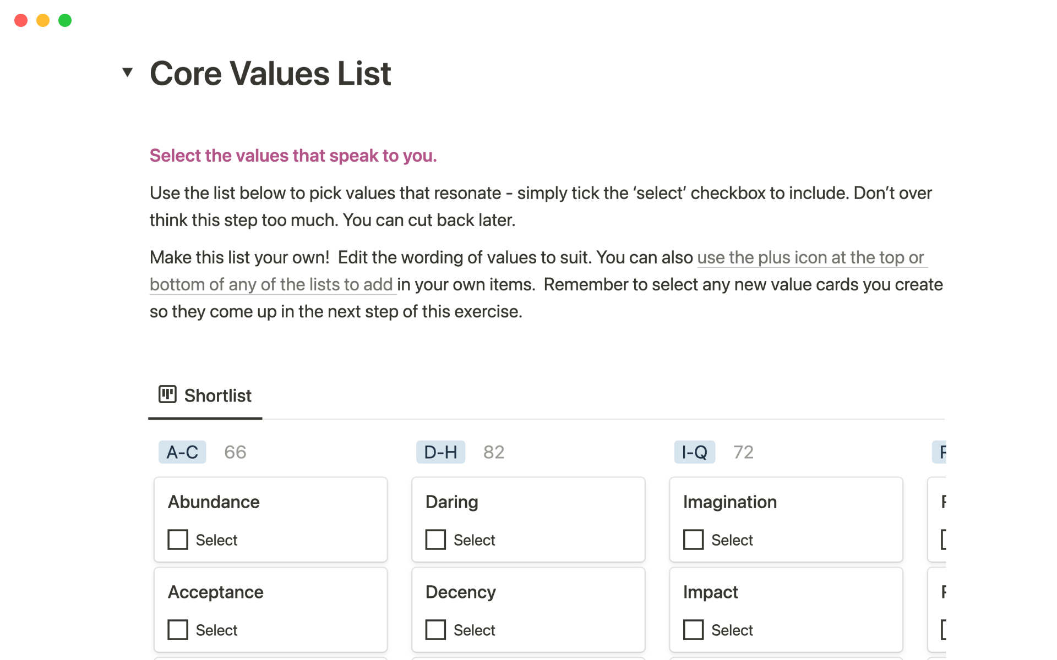Open the Abundance card title
The width and height of the screenshot is (1057, 660).
click(214, 502)
